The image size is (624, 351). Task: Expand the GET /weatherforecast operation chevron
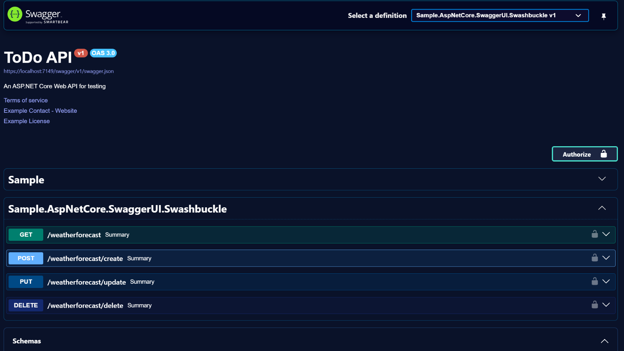[x=606, y=234]
